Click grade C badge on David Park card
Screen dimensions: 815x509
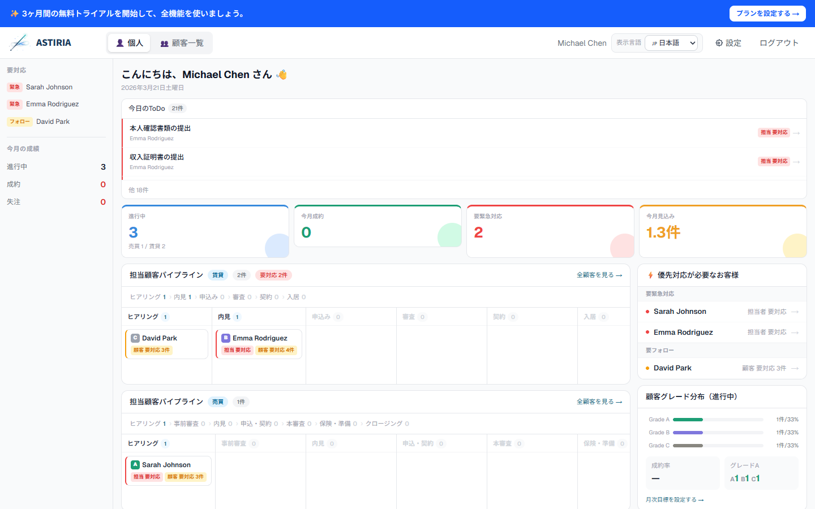(135, 338)
